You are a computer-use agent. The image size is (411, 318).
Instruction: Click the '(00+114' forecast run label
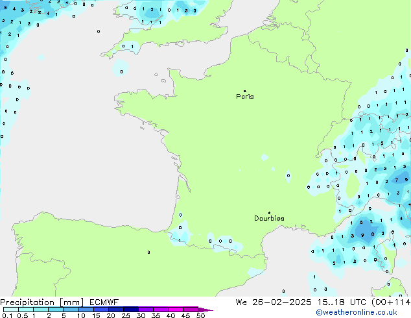pos(391,302)
